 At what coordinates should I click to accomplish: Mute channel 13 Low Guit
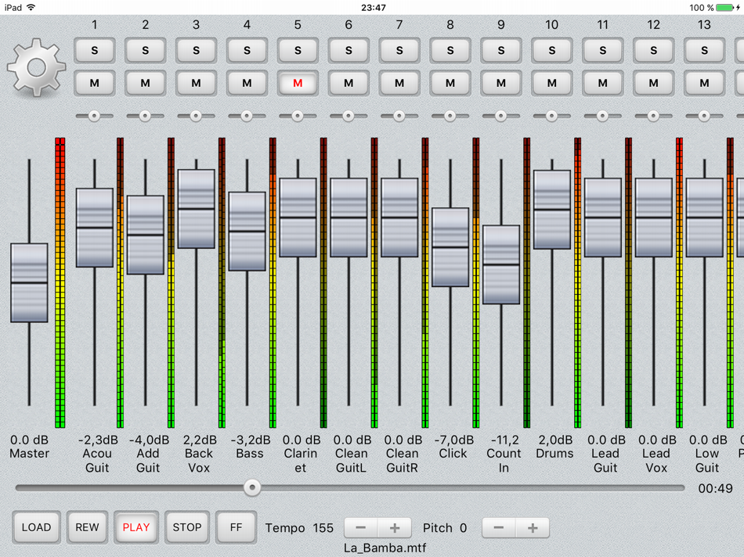[x=704, y=83]
